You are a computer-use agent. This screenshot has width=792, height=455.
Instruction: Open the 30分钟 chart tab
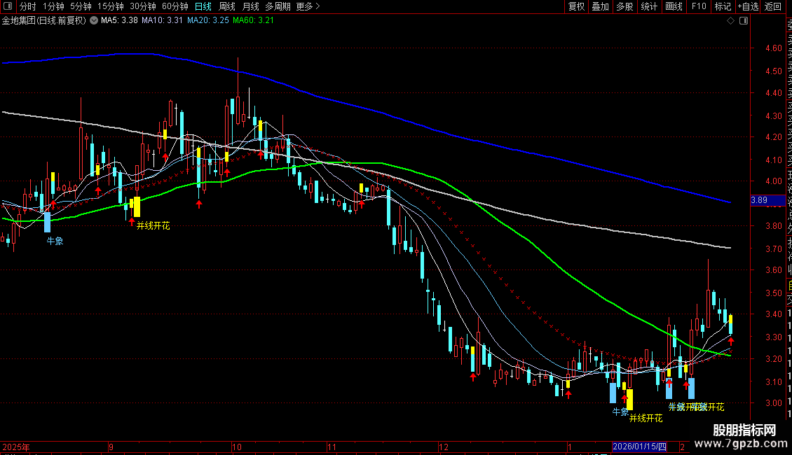(x=143, y=6)
